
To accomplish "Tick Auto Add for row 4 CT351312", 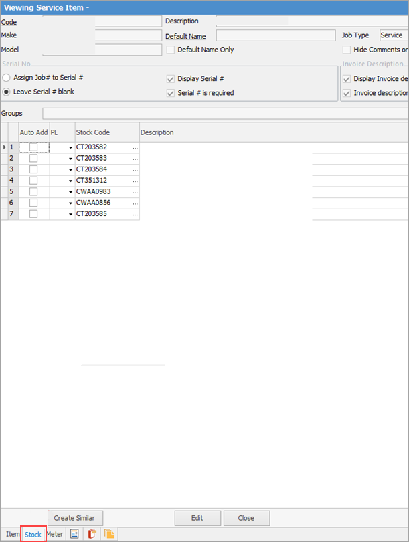I will tap(33, 181).
